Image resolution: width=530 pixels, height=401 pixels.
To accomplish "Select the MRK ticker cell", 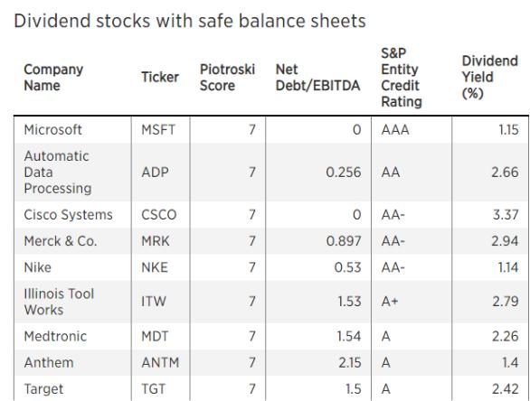I will coord(156,241).
